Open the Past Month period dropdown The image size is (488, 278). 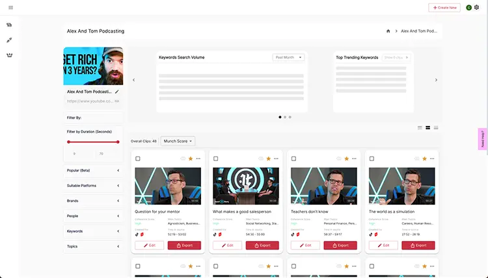[289, 57]
